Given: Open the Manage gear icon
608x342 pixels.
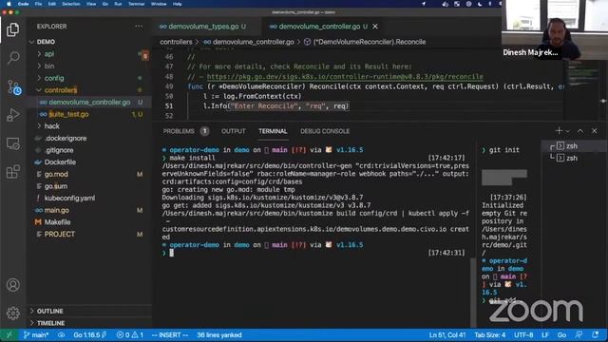Looking at the screenshot, I should (12, 313).
